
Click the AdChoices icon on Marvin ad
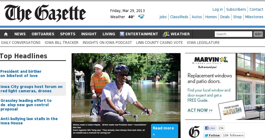263,55
